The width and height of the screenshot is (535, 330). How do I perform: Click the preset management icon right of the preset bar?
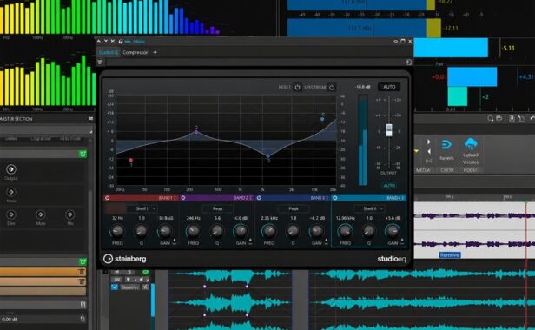pos(409,63)
